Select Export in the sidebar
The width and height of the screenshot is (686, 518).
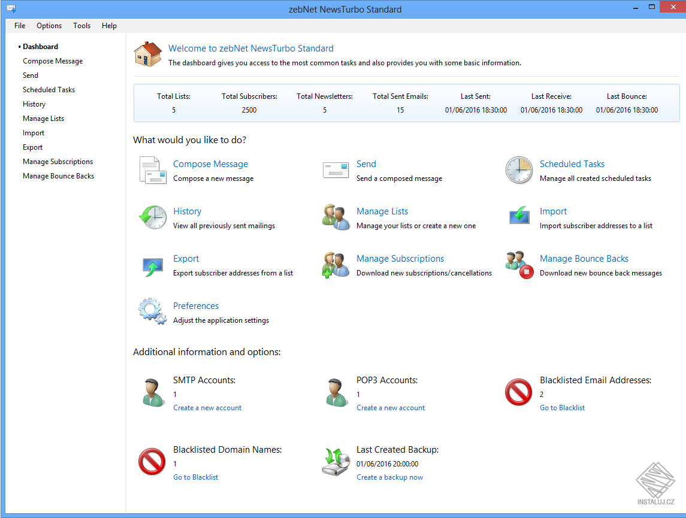click(32, 147)
